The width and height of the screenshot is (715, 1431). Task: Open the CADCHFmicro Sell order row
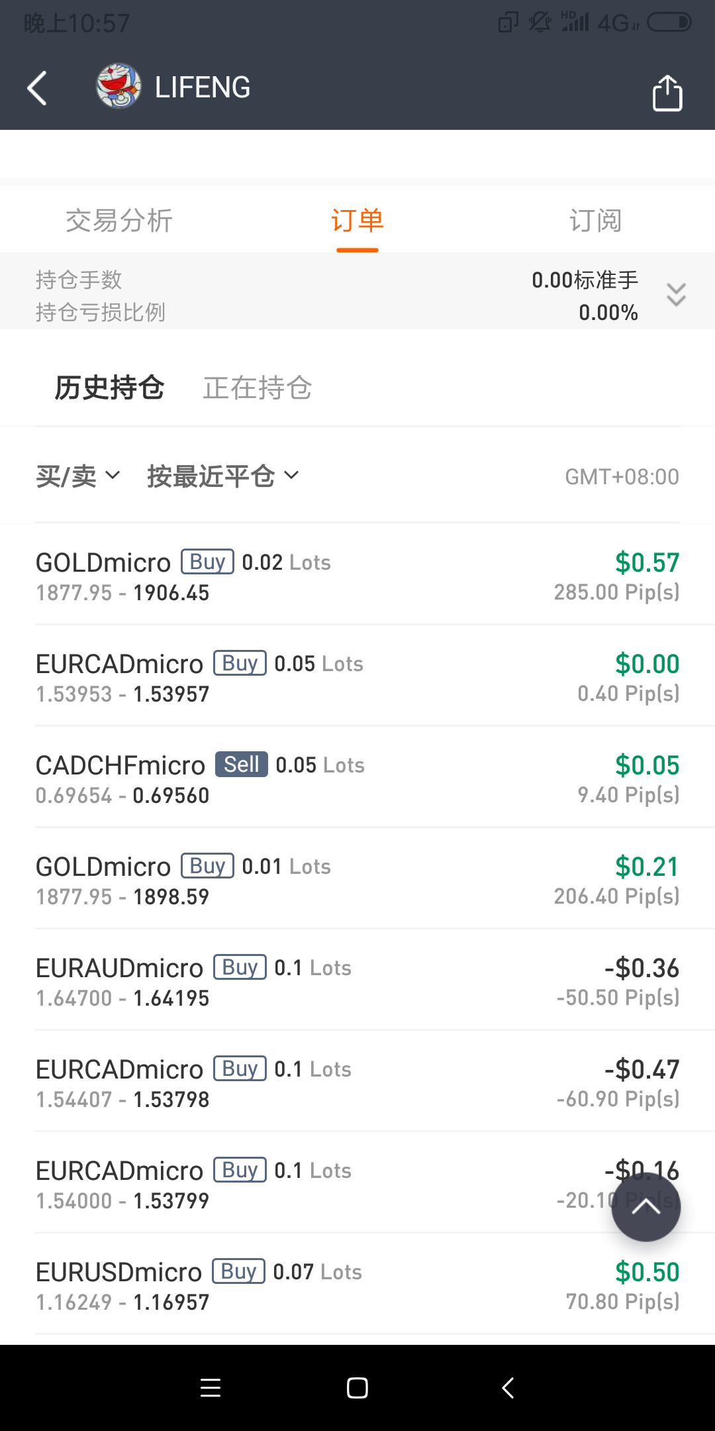(x=358, y=779)
